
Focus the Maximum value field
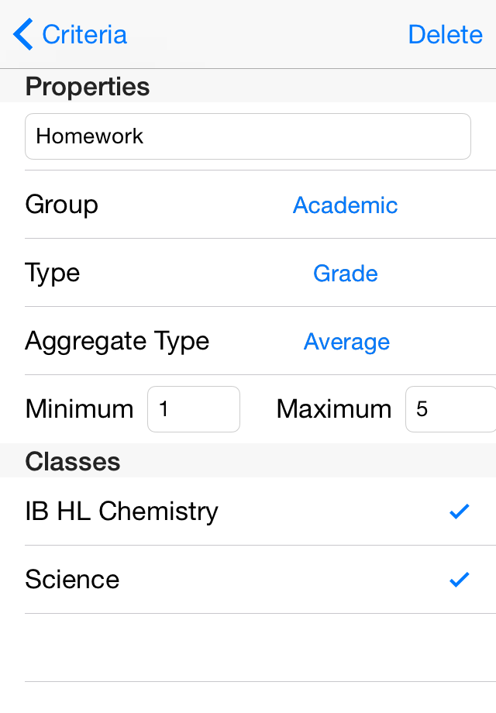point(450,409)
